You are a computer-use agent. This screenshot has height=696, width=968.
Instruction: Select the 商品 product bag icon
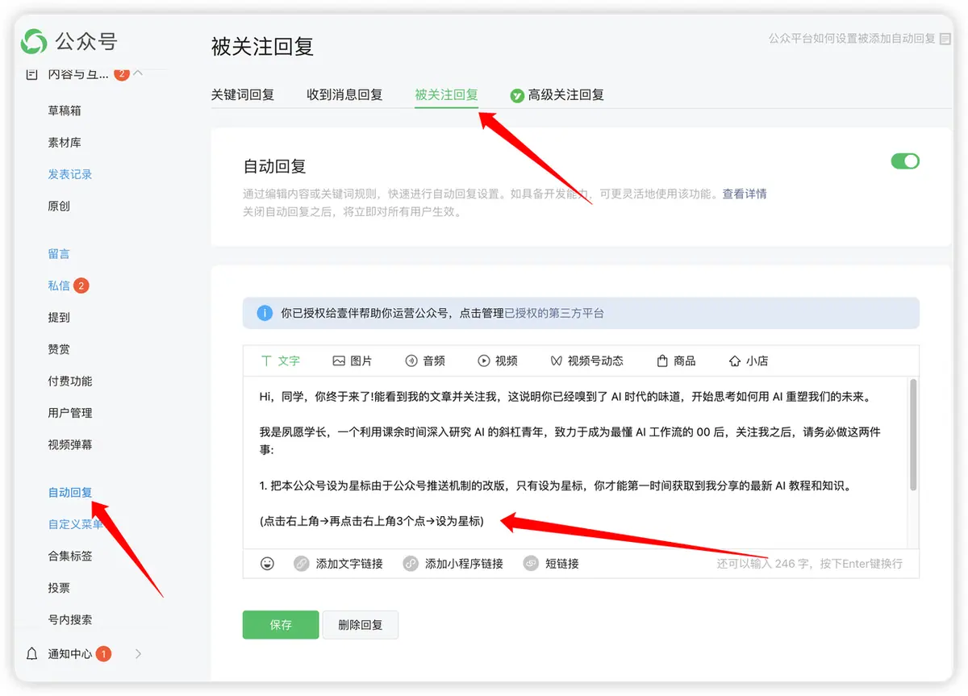[662, 361]
